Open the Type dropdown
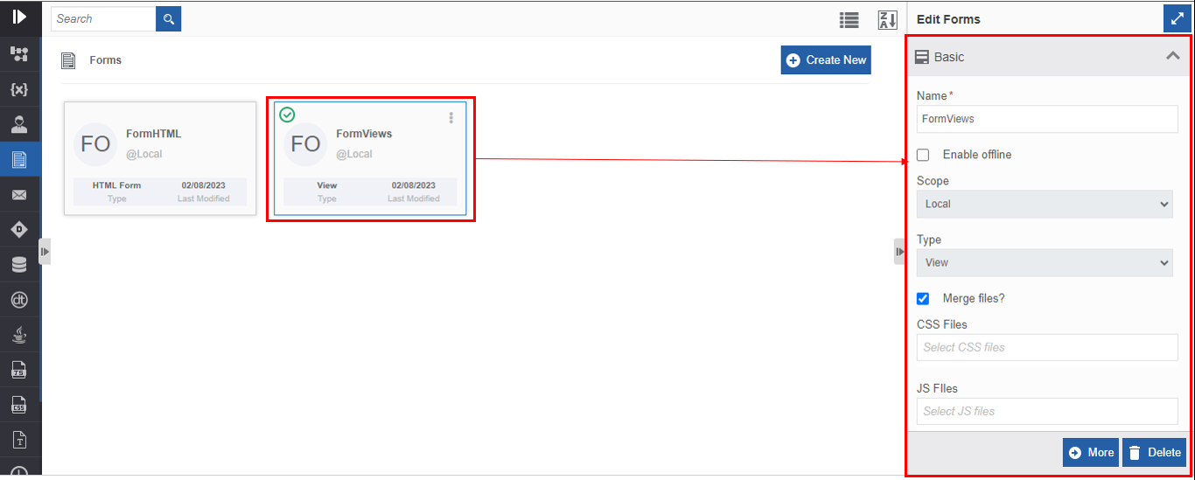The width and height of the screenshot is (1195, 480). 1045,262
